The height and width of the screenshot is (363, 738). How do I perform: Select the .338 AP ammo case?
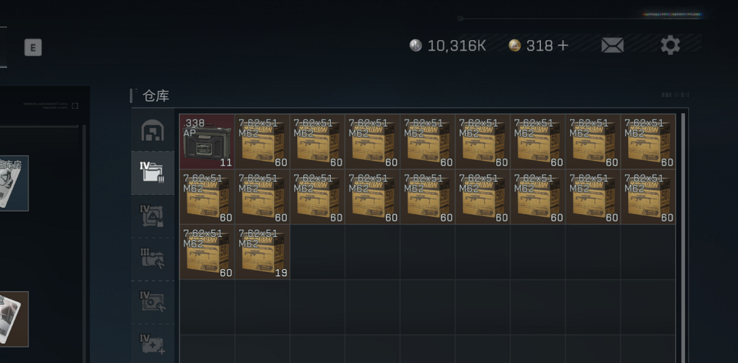click(x=206, y=142)
